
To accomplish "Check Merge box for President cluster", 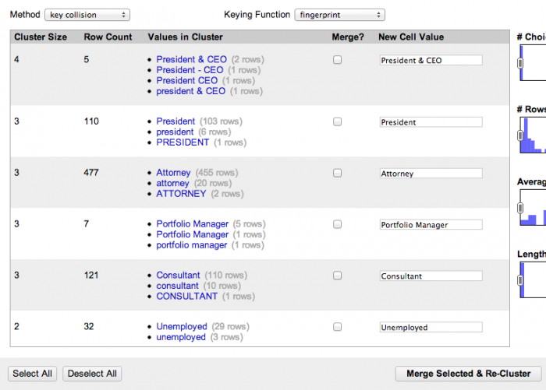I will [x=337, y=121].
